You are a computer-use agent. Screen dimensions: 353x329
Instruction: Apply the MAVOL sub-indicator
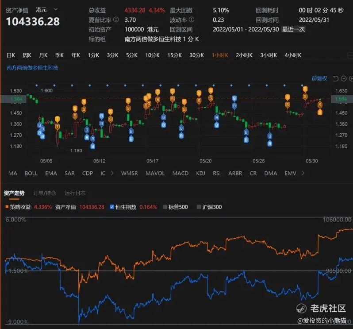pos(155,173)
